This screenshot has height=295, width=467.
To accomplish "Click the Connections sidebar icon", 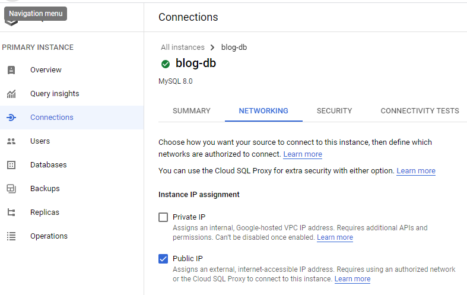I will 11,118.
